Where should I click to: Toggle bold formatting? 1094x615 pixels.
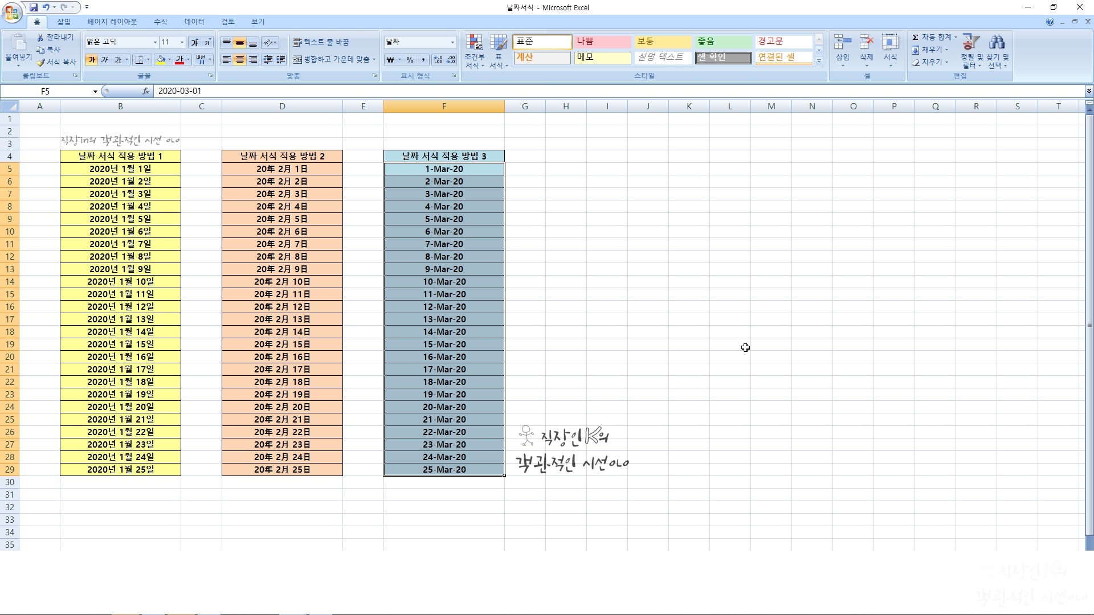(x=91, y=60)
